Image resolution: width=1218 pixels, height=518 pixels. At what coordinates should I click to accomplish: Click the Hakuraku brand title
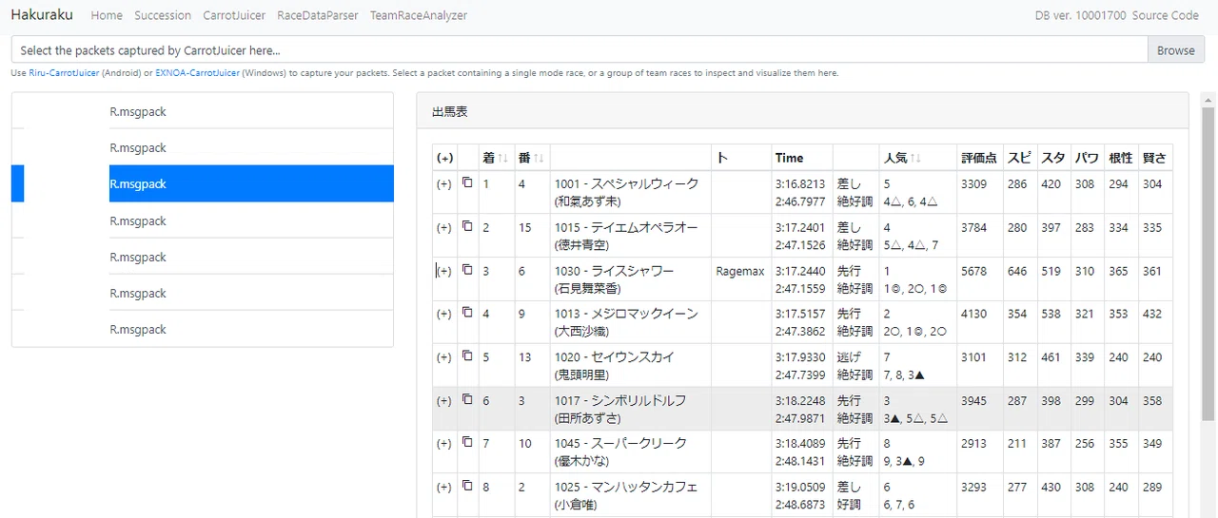[42, 15]
